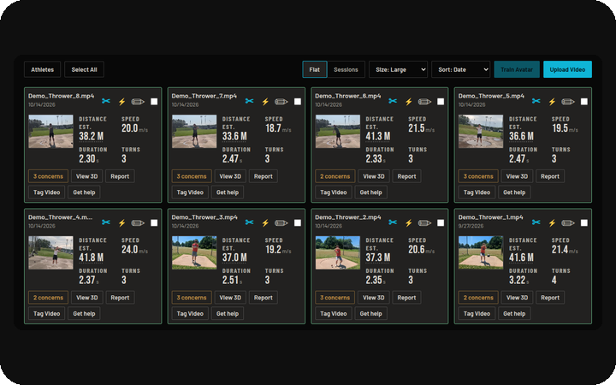Click scissors trim icon on Demo_Thrower_5.mp4 card
The image size is (616, 385).
pos(536,101)
